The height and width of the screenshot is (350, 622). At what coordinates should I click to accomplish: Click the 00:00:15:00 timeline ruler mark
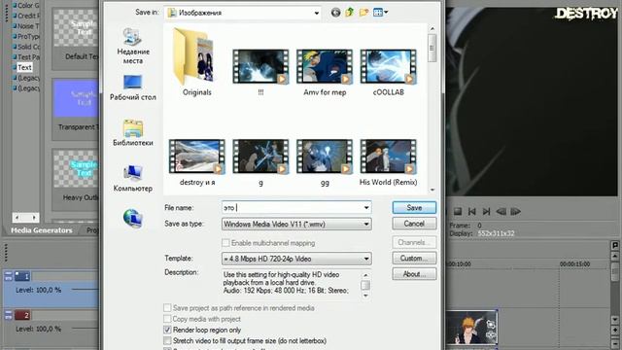[574, 263]
